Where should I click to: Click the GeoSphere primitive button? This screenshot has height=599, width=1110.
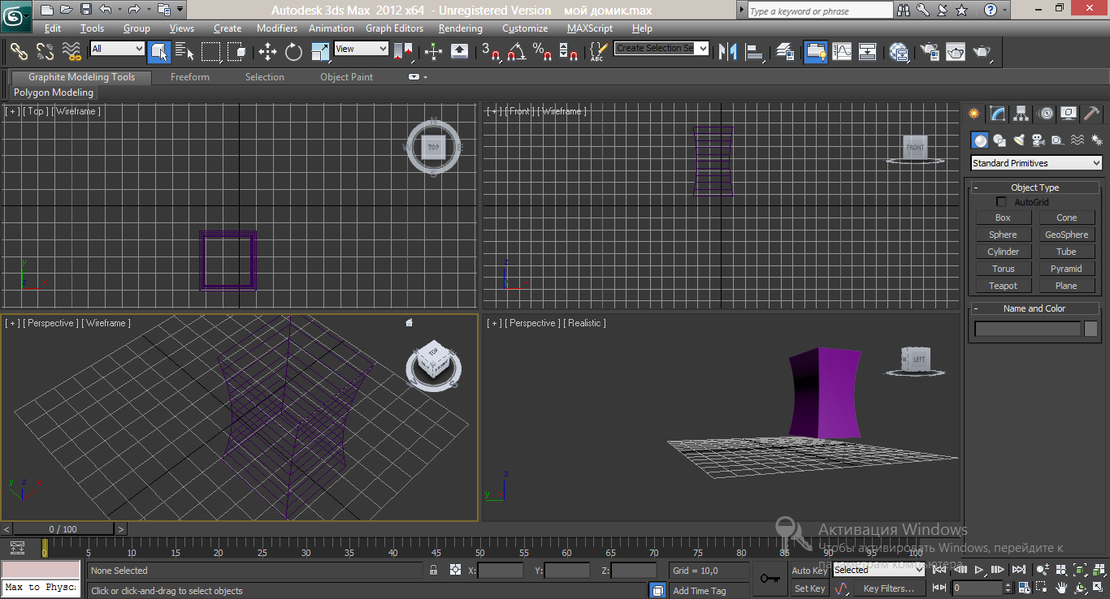point(1066,235)
